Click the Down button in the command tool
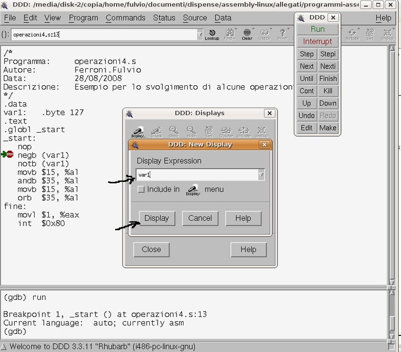 click(x=328, y=103)
